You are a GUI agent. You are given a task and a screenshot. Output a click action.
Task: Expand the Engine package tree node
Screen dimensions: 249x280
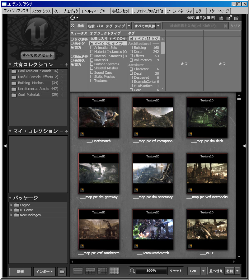pyautogui.click(x=12, y=205)
